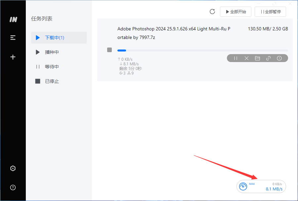The height and width of the screenshot is (201, 298).
Task: Open help via the question mark icon
Action: pyautogui.click(x=13, y=187)
